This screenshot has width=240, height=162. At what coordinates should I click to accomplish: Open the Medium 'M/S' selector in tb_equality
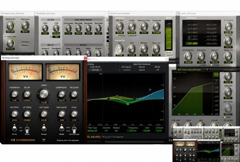(116, 131)
